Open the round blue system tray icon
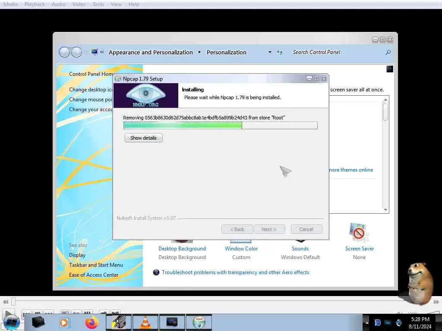This screenshot has height=331, width=442. pos(399,322)
